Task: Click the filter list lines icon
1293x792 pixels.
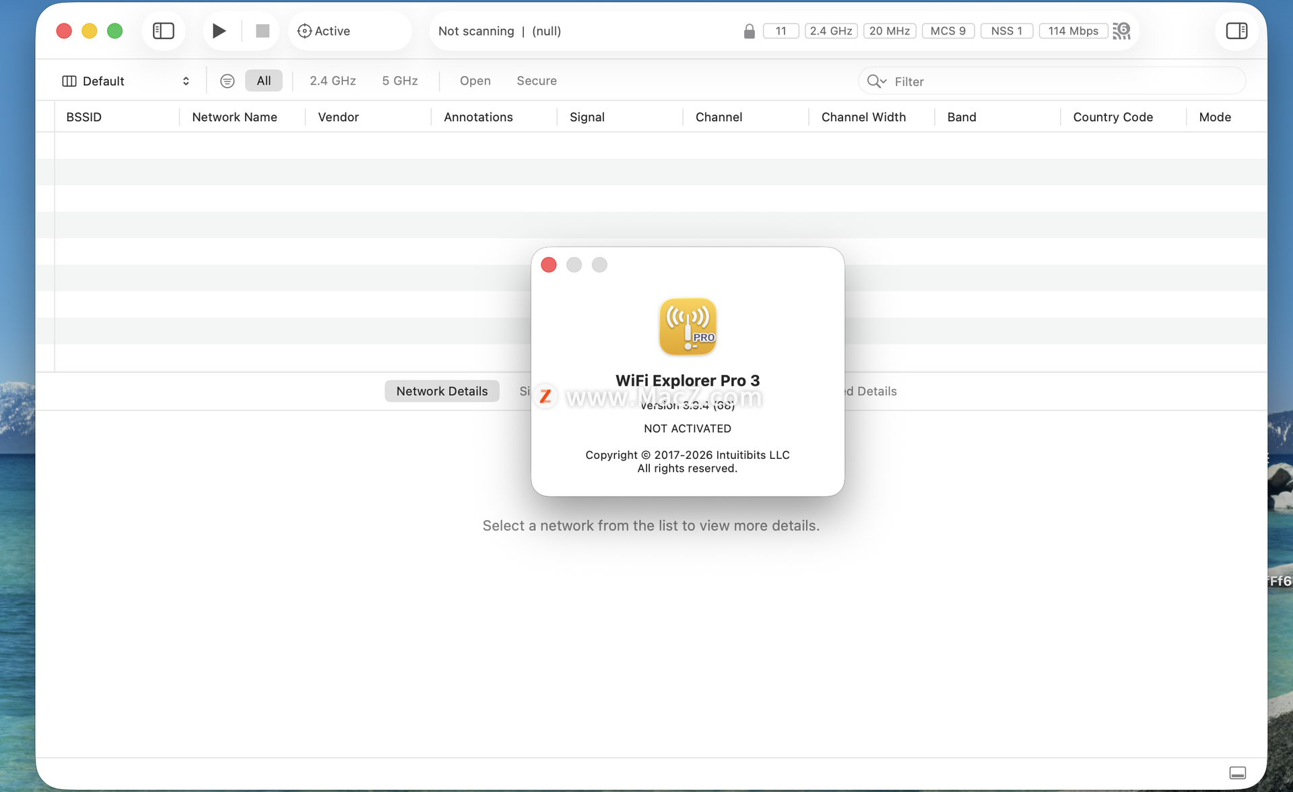Action: (228, 81)
